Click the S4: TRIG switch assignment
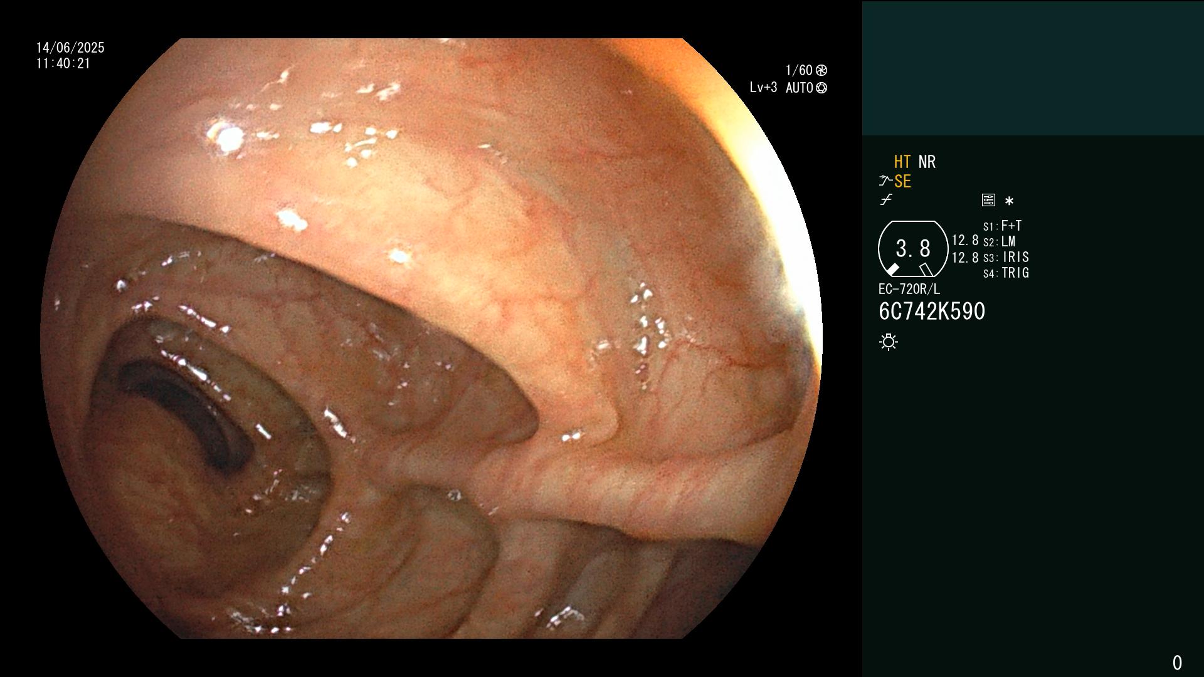This screenshot has height=677, width=1204. tap(1006, 273)
